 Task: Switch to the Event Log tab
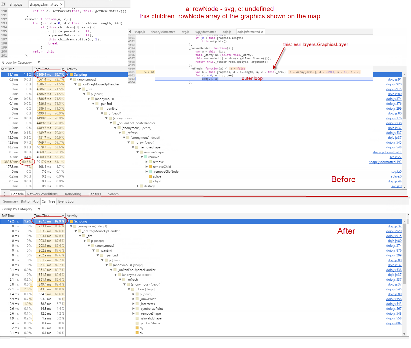(x=66, y=201)
